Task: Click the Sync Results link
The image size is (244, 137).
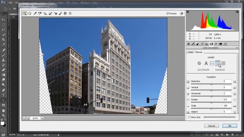Action: click(x=203, y=69)
